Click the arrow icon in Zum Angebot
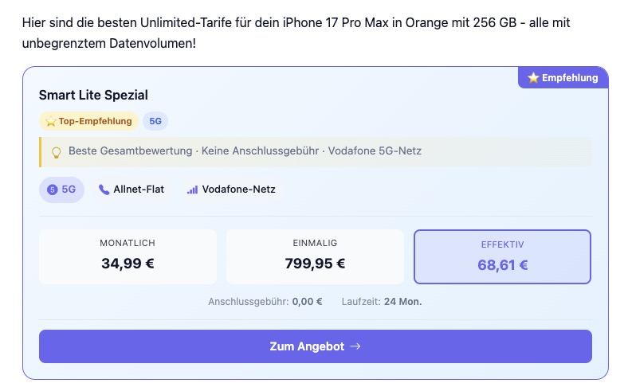 [355, 346]
